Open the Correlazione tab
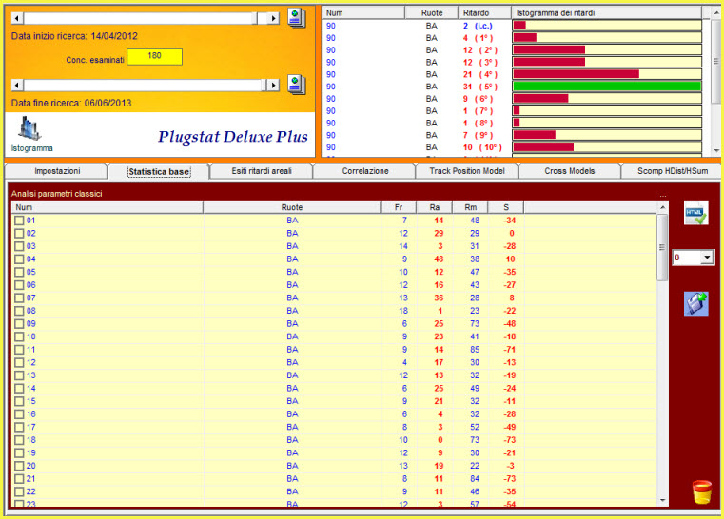724x519 pixels. coord(365,171)
